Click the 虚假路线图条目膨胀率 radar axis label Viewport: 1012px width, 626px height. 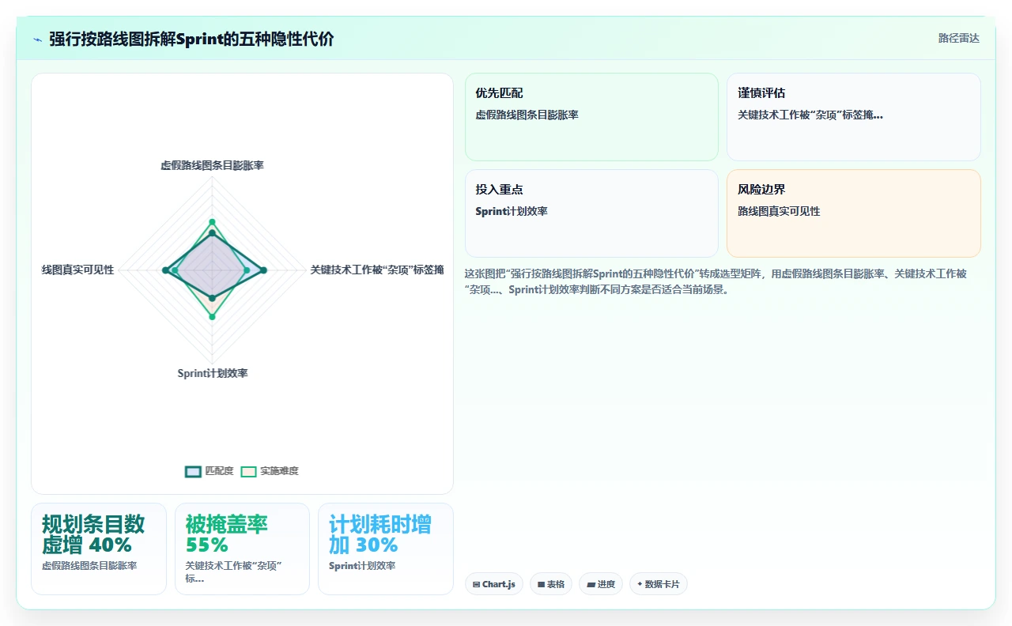(x=212, y=165)
